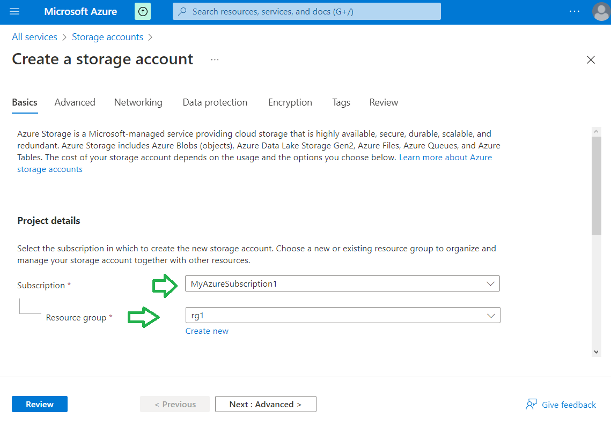
Task: Click the Resource group field label
Action: (x=76, y=318)
